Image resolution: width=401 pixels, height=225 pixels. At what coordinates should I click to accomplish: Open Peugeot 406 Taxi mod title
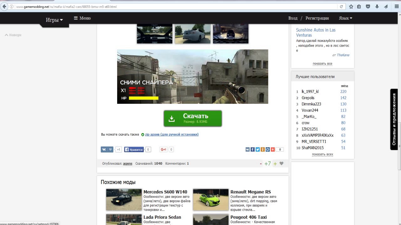pyautogui.click(x=249, y=217)
